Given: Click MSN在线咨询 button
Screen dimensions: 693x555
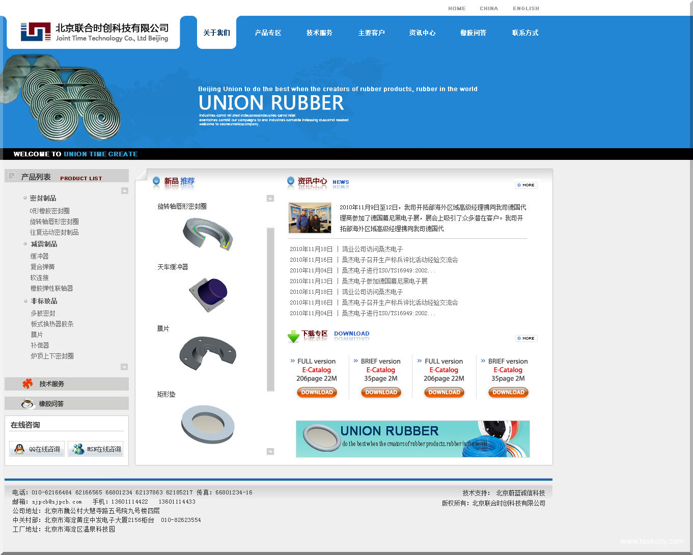Looking at the screenshot, I should point(96,449).
